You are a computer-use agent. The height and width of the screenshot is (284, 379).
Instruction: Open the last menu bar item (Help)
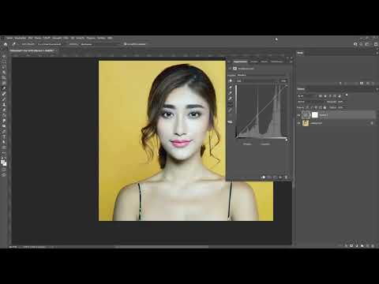(x=110, y=38)
